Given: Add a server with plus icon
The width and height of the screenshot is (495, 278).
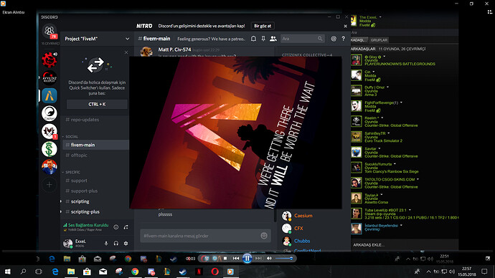Looking at the screenshot, I should pos(49,185).
